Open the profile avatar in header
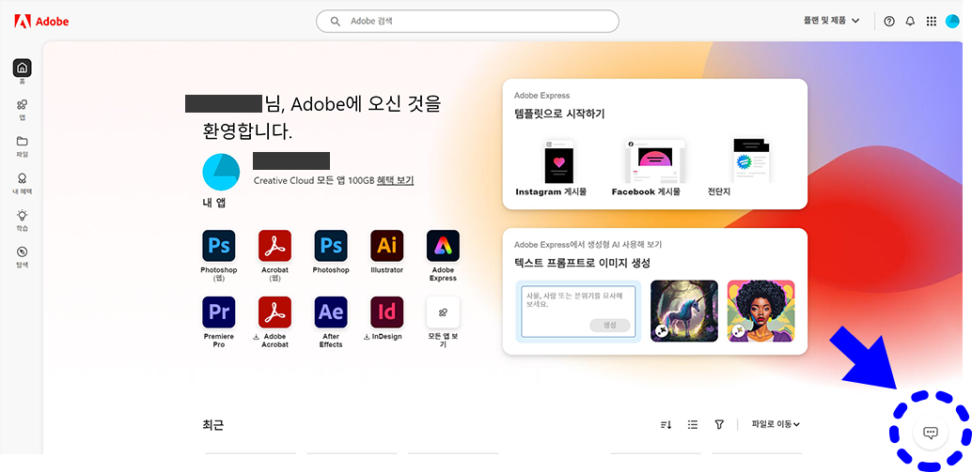 [x=952, y=22]
